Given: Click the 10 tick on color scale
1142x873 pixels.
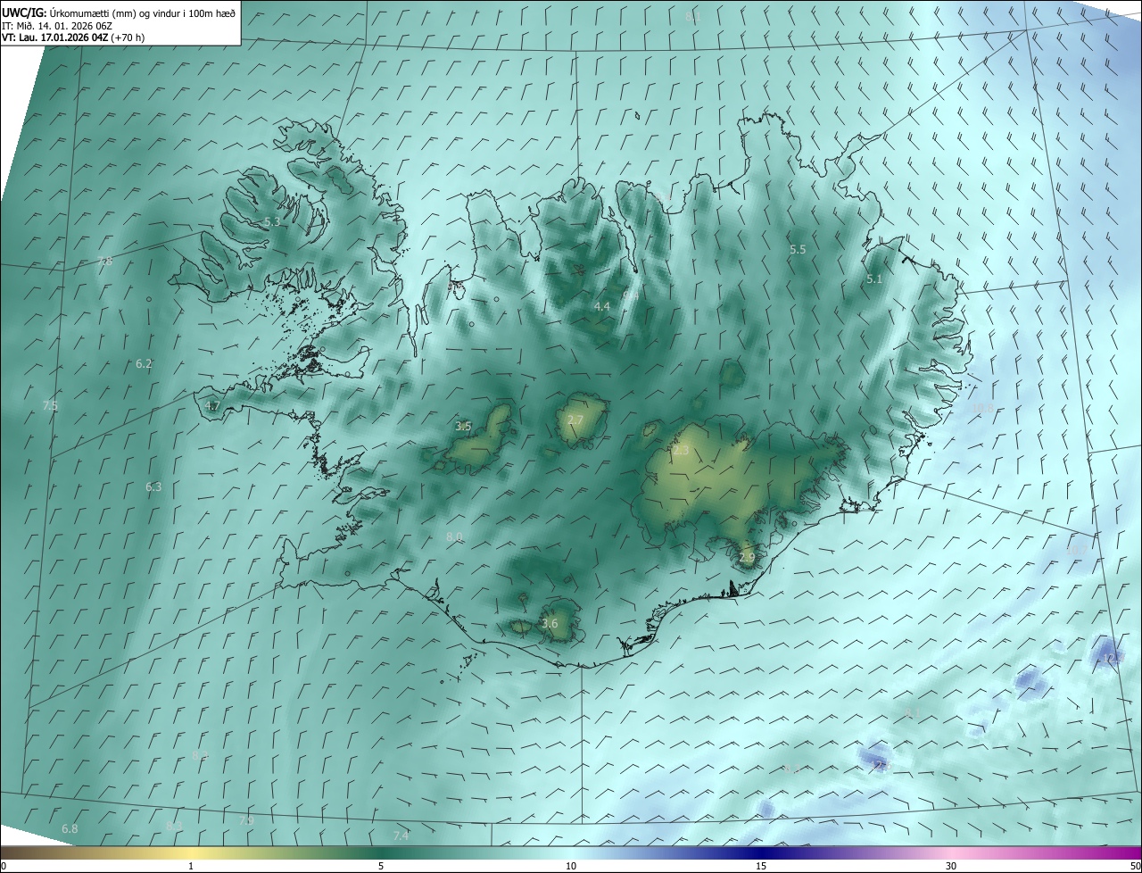Looking at the screenshot, I should click(571, 866).
